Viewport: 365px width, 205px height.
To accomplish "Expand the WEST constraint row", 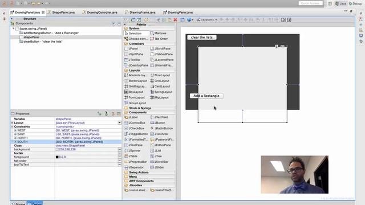I will point(15,130).
